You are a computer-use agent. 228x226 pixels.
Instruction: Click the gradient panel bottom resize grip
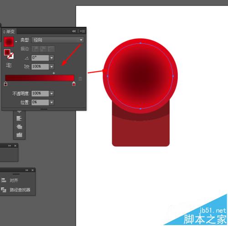tap(44, 109)
